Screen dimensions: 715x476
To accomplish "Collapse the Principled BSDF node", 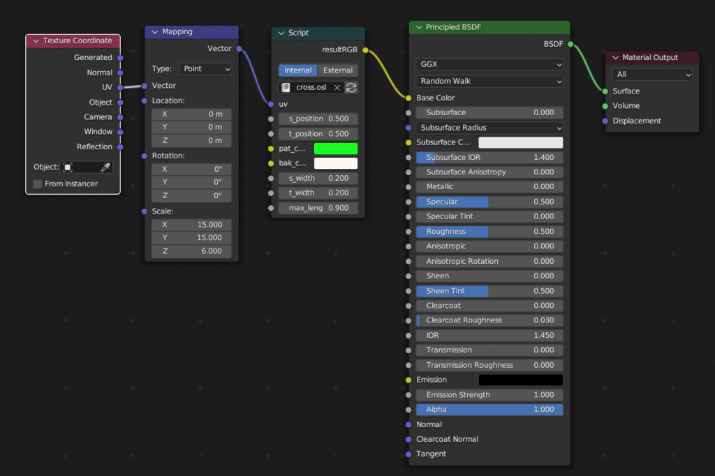I will point(419,27).
